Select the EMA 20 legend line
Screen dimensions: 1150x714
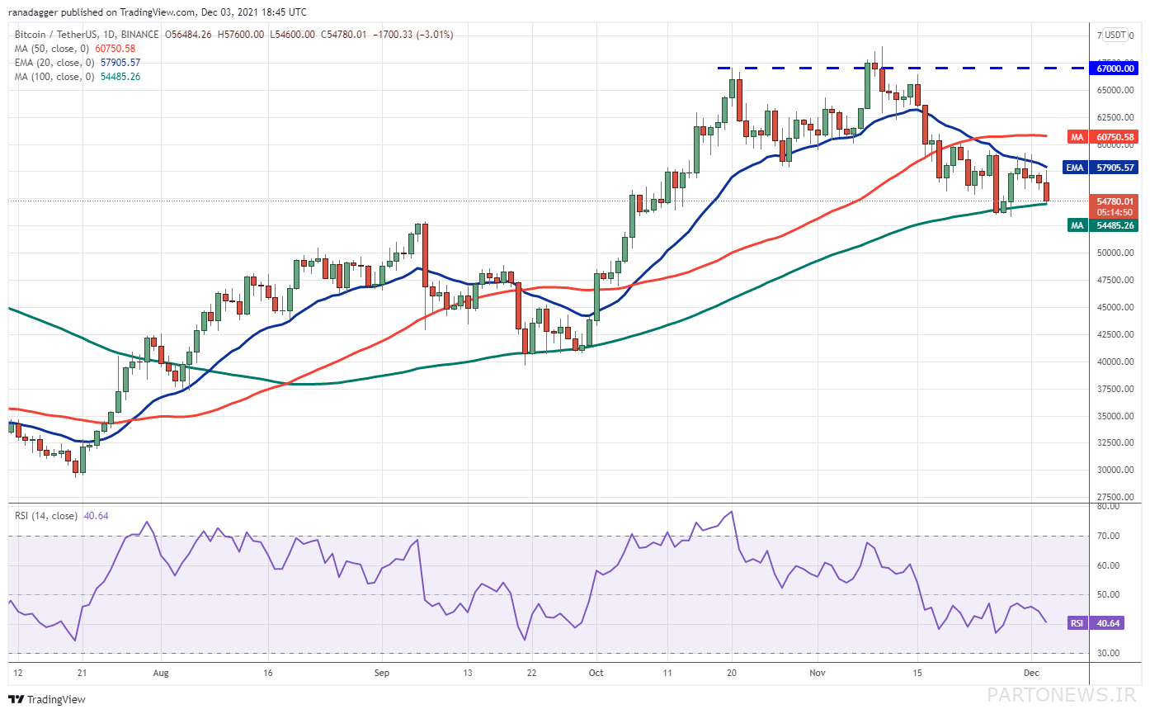[77, 63]
